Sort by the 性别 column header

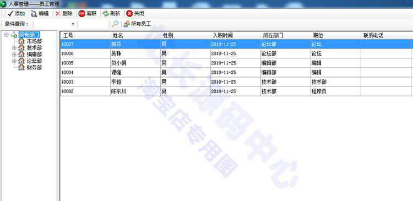[186, 36]
